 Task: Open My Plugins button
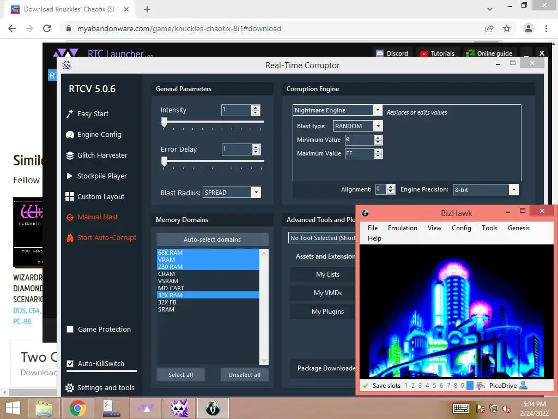tap(323, 312)
